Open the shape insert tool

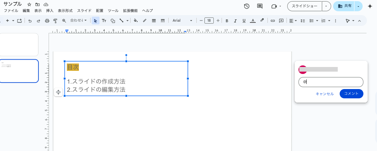pyautogui.click(x=113, y=21)
